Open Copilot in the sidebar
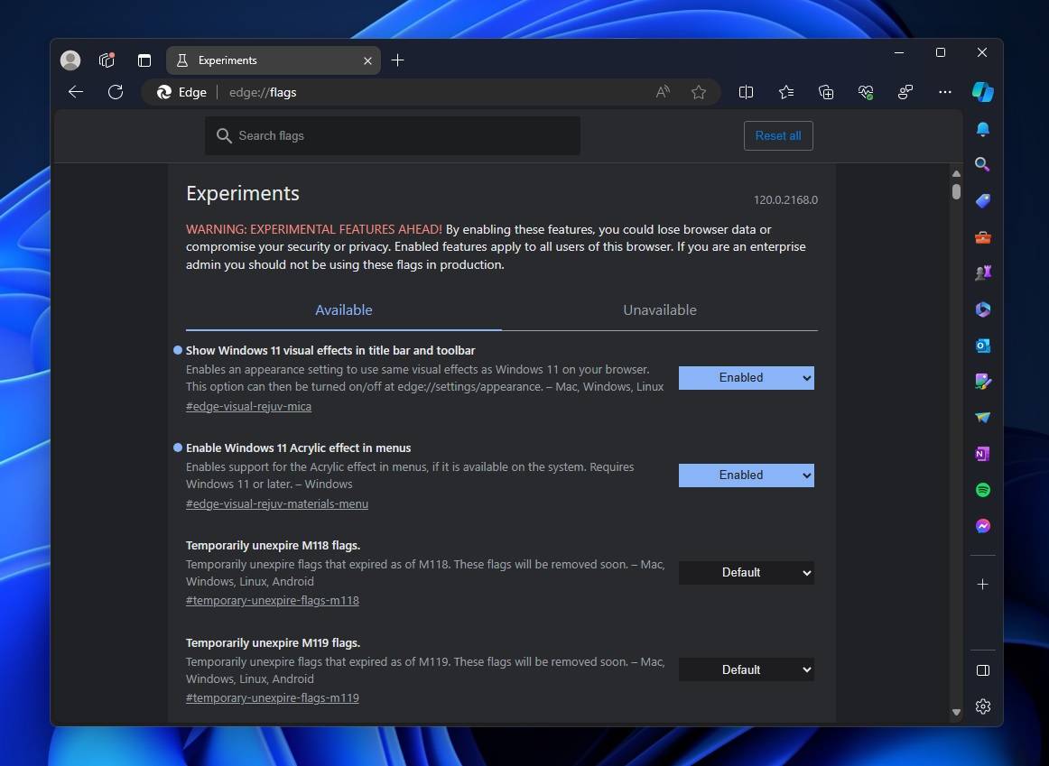1049x766 pixels. (x=983, y=91)
